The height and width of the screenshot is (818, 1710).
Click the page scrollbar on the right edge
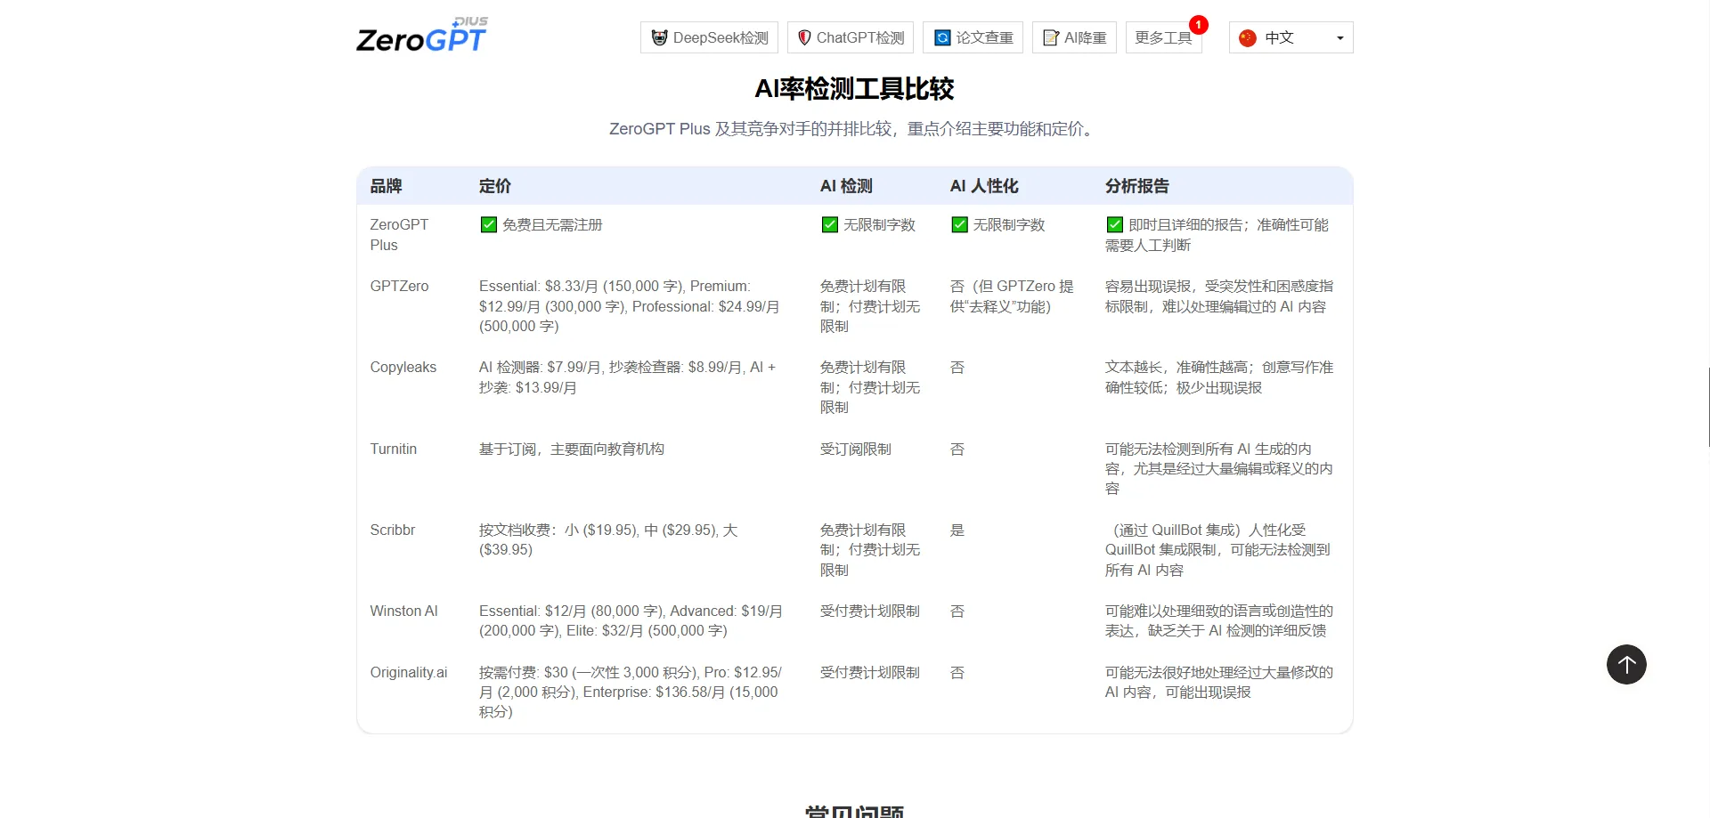[x=1706, y=409]
